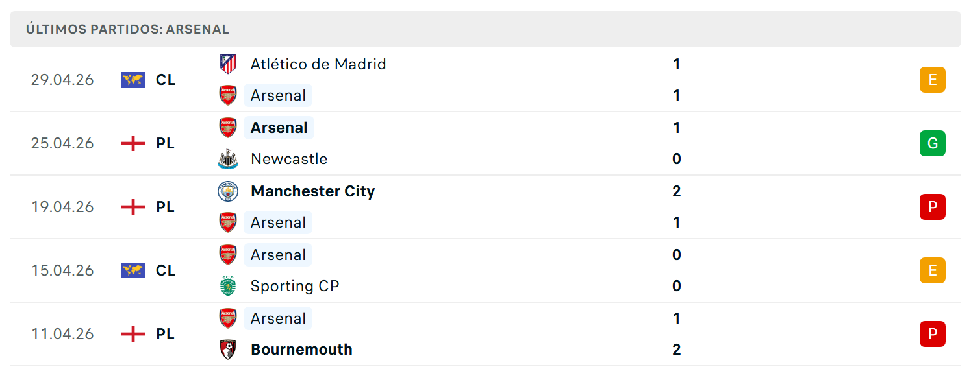Open the Atlético de Madrid team link

click(x=318, y=64)
